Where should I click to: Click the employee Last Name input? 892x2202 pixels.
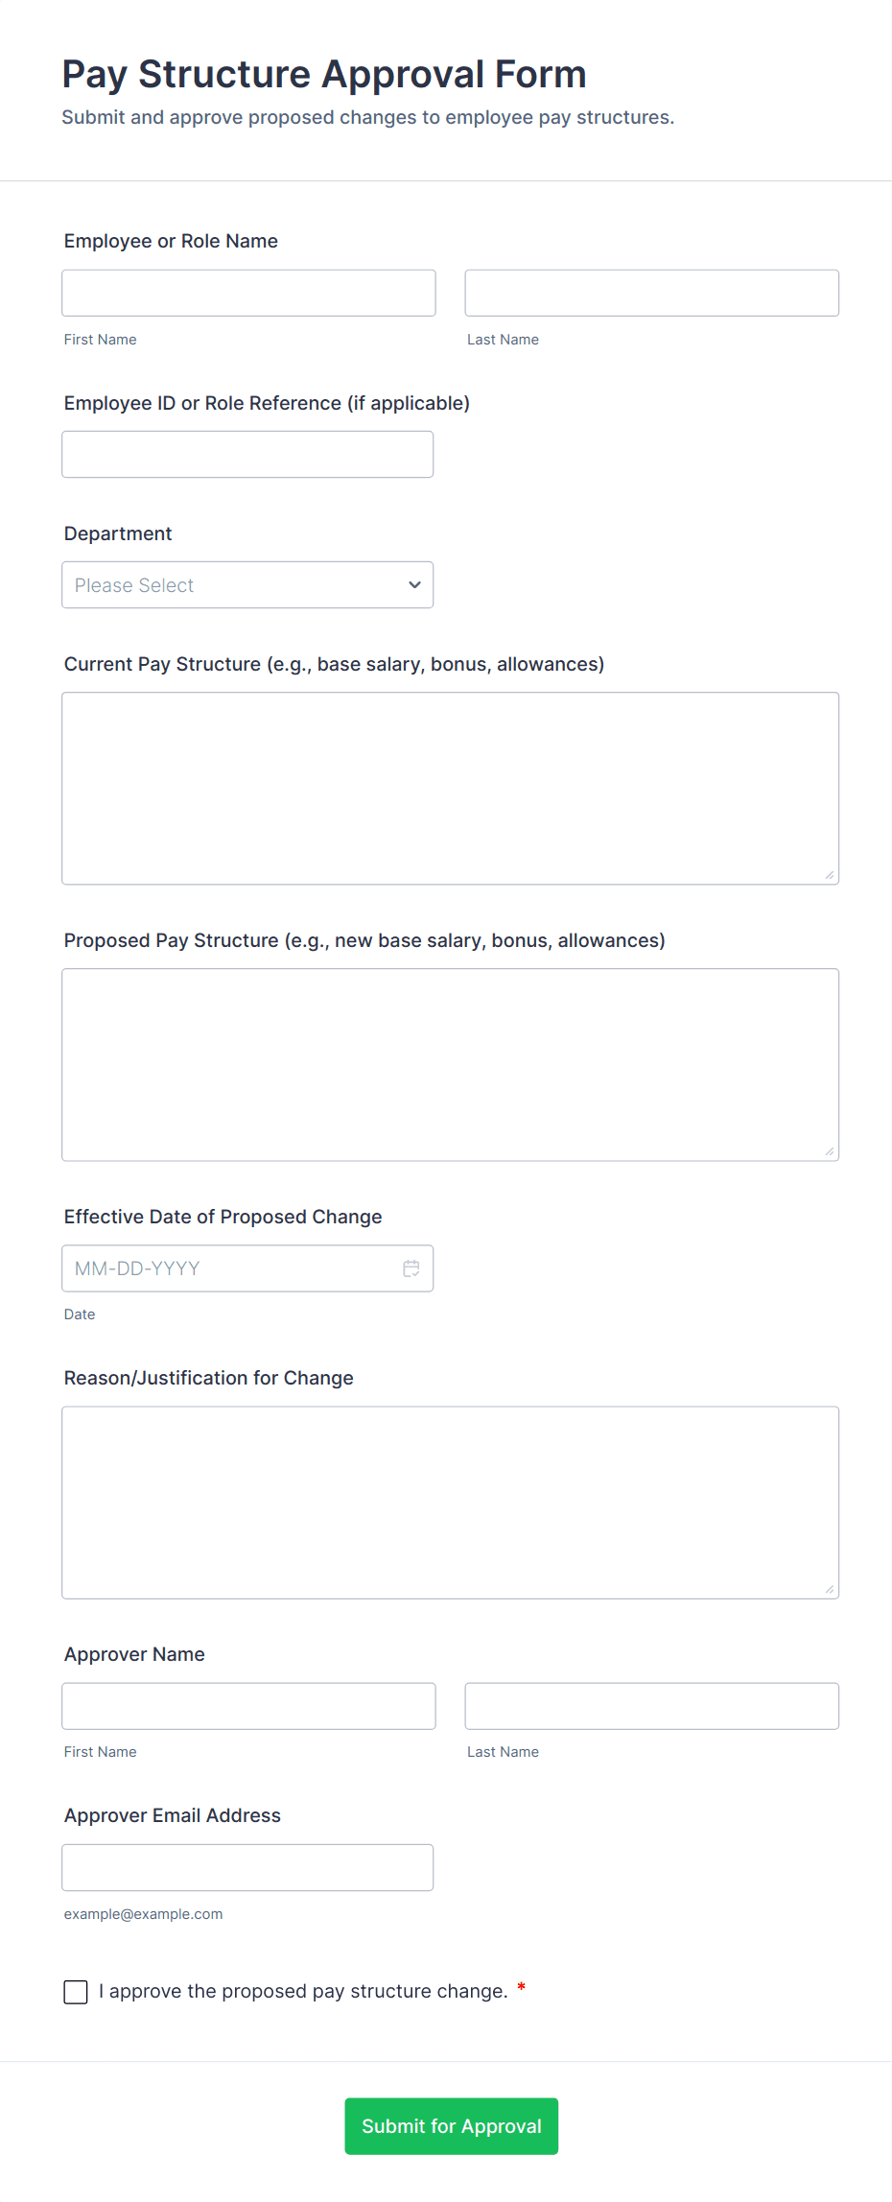[651, 293]
